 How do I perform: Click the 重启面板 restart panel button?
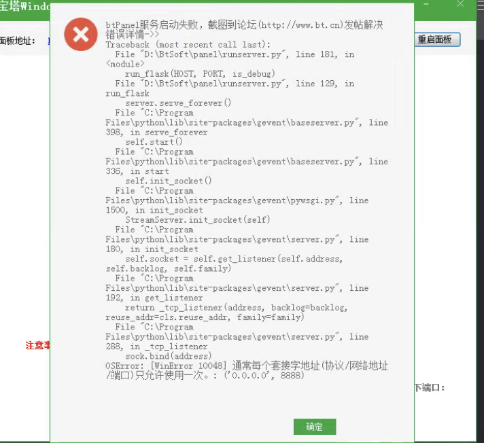click(x=437, y=39)
